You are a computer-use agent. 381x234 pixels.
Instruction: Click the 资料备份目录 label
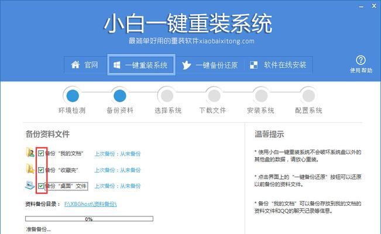[43, 204]
